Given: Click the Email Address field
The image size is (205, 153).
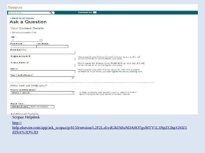Looking at the screenshot, I should click(43, 53).
